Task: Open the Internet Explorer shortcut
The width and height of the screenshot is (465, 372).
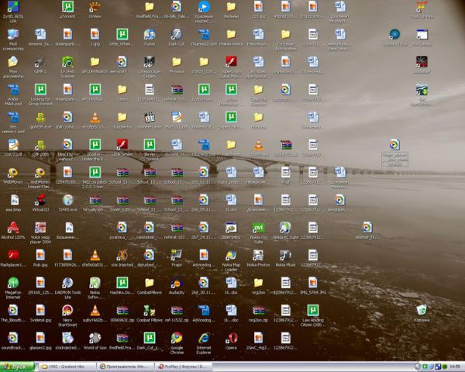Action: pyautogui.click(x=204, y=338)
